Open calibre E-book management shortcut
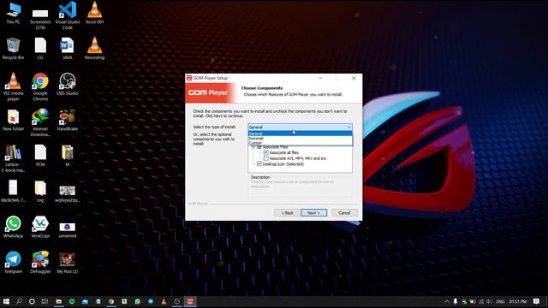548x308 pixels. pyautogui.click(x=14, y=158)
